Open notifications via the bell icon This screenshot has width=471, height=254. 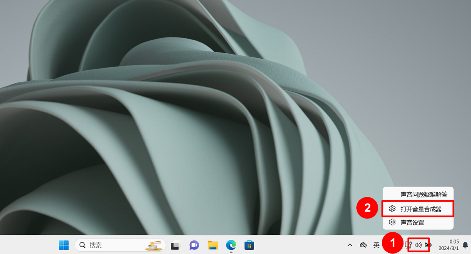[x=465, y=245]
